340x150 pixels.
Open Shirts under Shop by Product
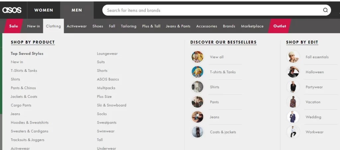[x=15, y=79]
